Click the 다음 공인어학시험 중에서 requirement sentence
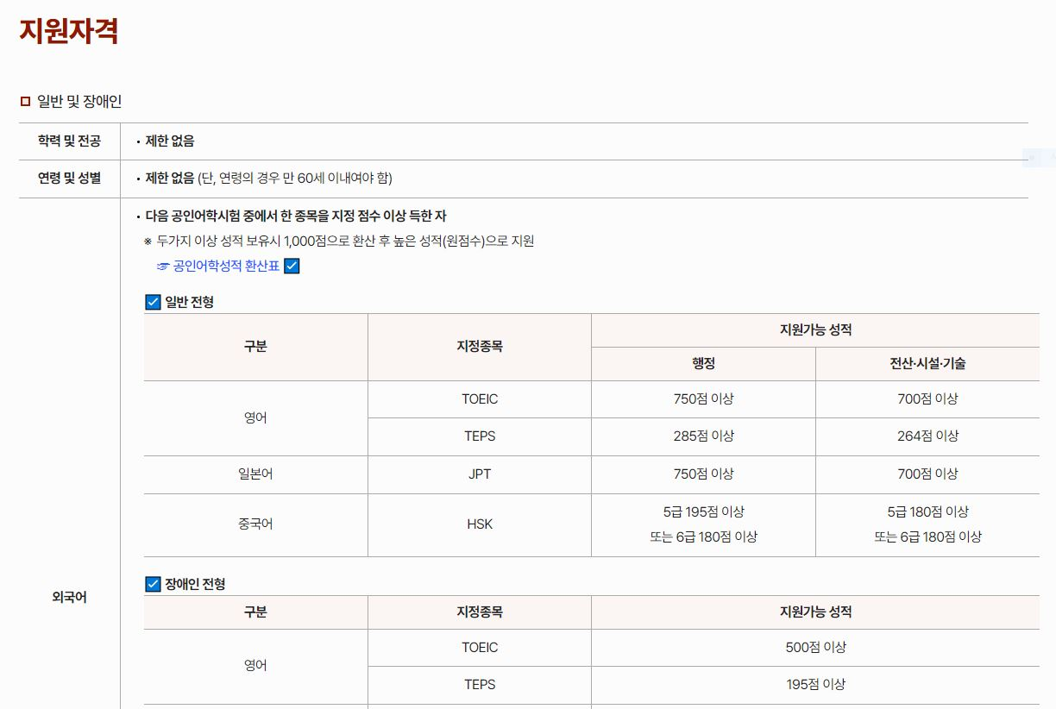This screenshot has height=709, width=1056. tap(296, 216)
